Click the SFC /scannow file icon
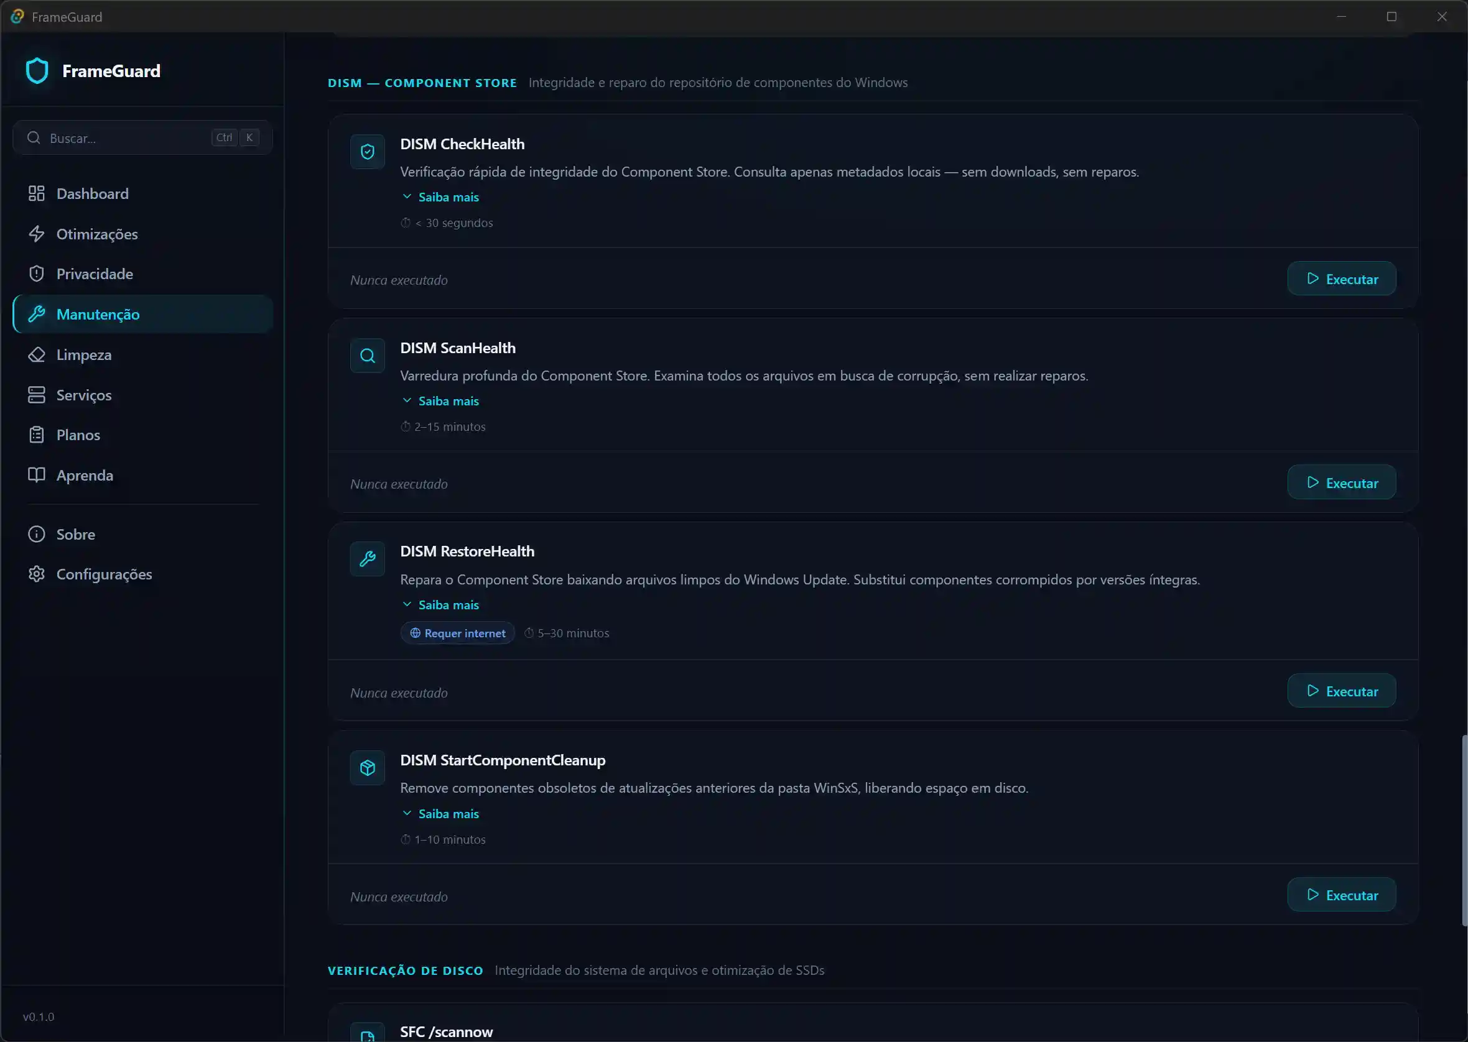The height and width of the screenshot is (1042, 1468). coord(367,1035)
